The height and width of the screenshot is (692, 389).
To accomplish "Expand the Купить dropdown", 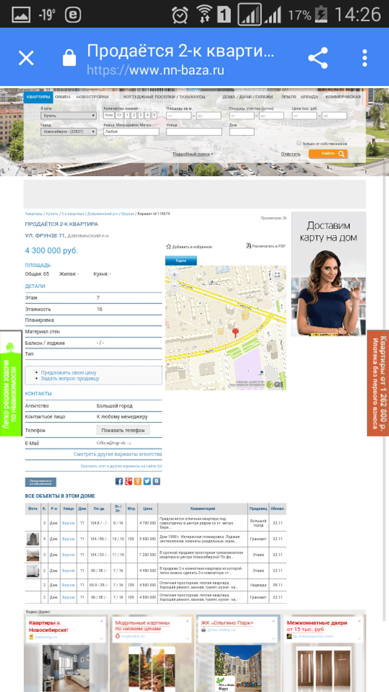I will click(69, 116).
